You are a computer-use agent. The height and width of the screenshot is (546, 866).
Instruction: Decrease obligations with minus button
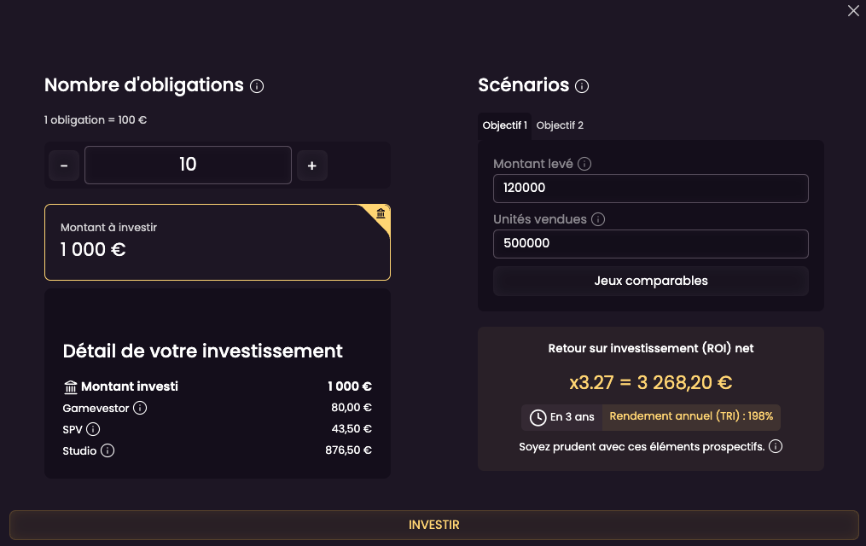point(64,166)
